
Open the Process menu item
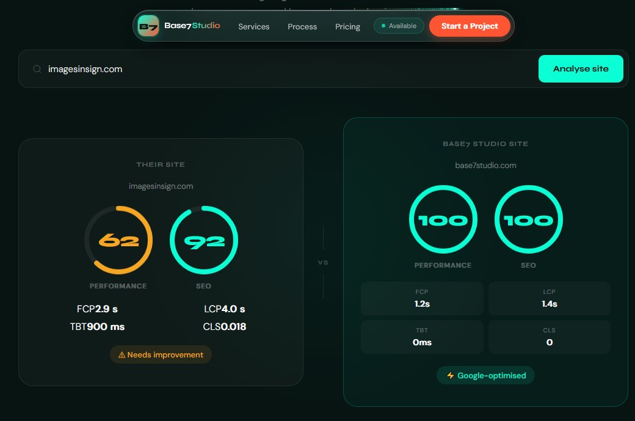click(302, 26)
